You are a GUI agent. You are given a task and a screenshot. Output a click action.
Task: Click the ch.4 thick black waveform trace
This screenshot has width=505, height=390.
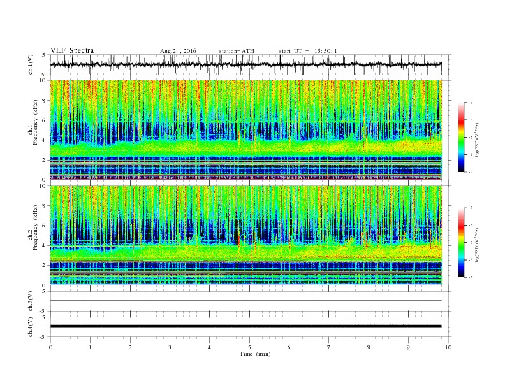[x=245, y=326]
